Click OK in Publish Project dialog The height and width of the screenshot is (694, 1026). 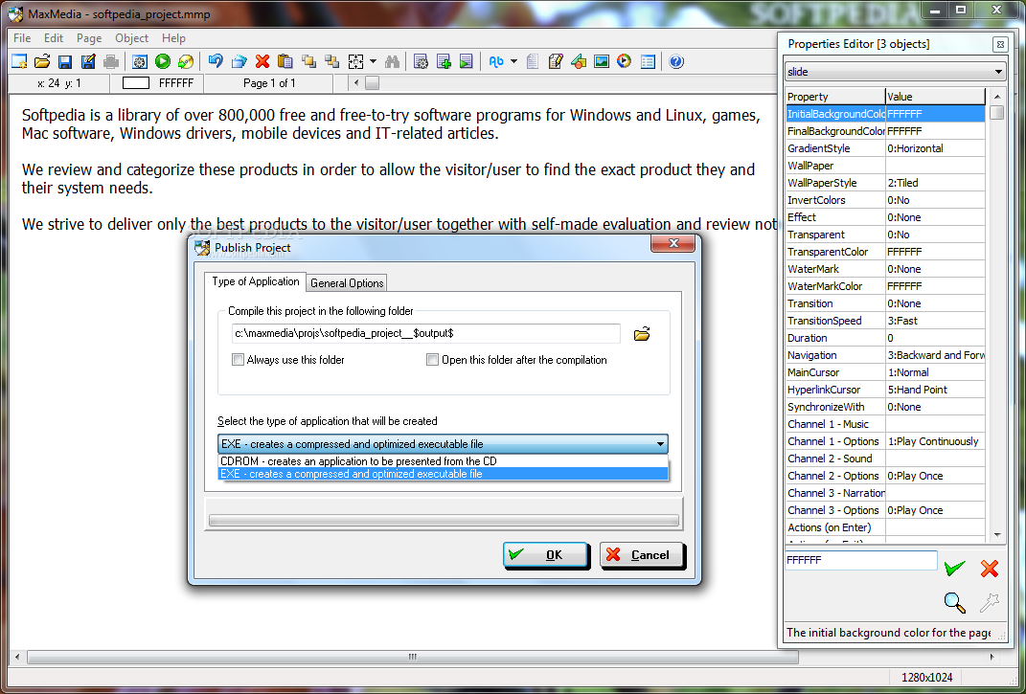pyautogui.click(x=546, y=554)
